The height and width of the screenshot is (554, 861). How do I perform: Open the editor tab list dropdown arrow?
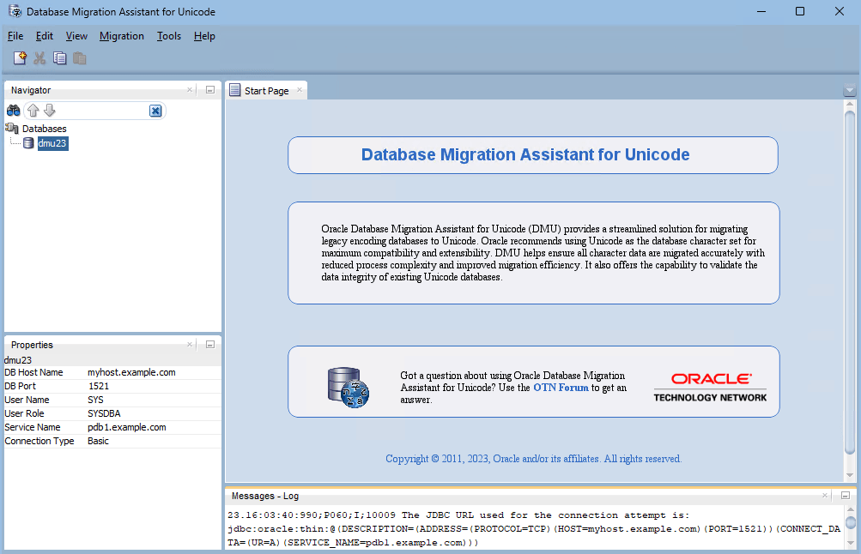(850, 91)
